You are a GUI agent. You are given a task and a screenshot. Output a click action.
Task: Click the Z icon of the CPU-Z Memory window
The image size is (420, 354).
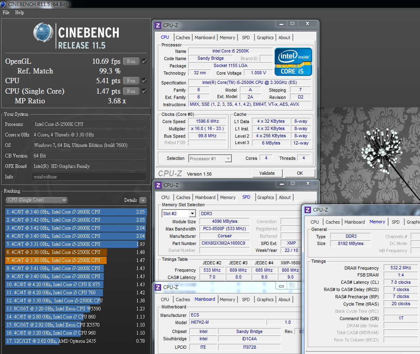tap(308, 209)
